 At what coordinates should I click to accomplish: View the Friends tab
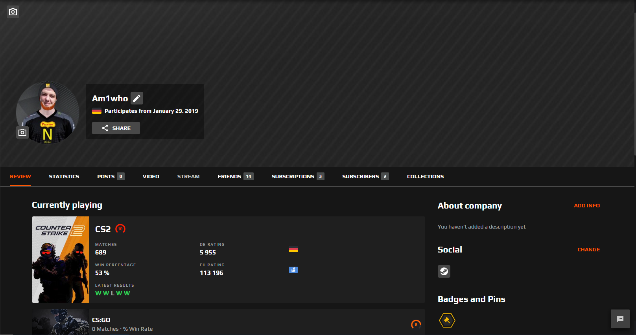pyautogui.click(x=236, y=177)
